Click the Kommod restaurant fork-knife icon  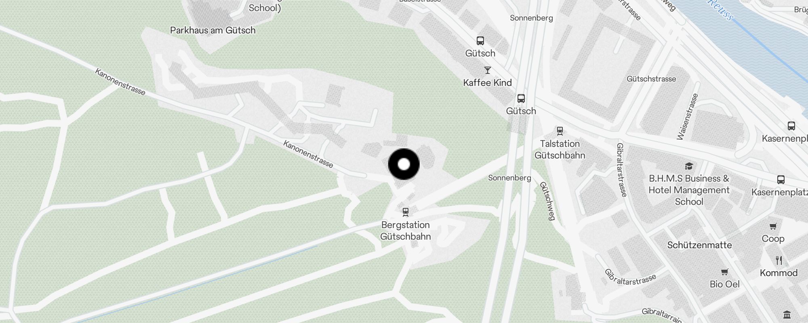(779, 260)
